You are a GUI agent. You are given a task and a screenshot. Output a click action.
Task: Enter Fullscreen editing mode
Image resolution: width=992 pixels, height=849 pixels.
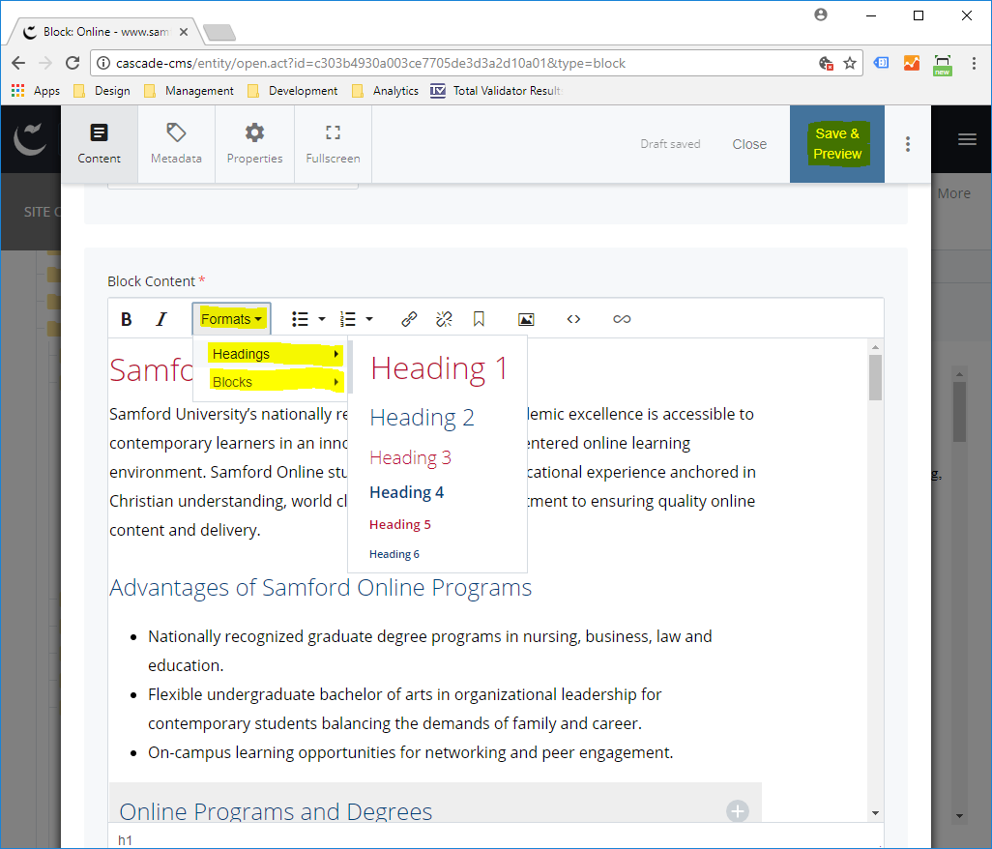333,144
